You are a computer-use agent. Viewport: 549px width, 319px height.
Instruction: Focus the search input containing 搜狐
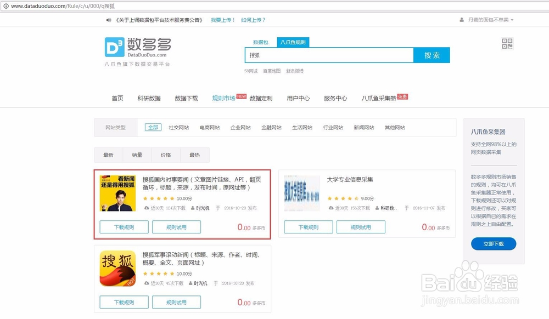[x=329, y=55]
